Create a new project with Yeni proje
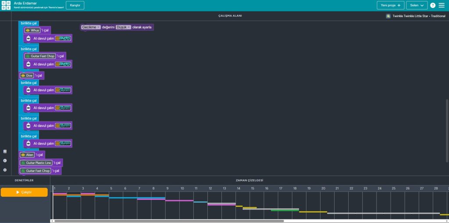The width and height of the screenshot is (449, 223). 390,5
